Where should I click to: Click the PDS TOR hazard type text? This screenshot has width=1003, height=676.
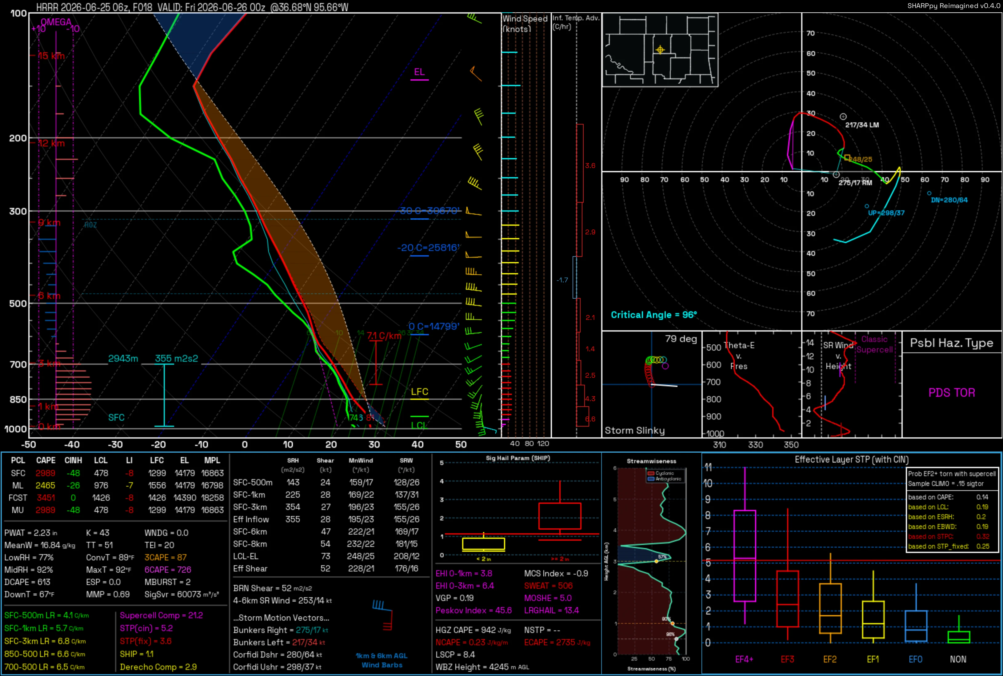[x=951, y=393]
